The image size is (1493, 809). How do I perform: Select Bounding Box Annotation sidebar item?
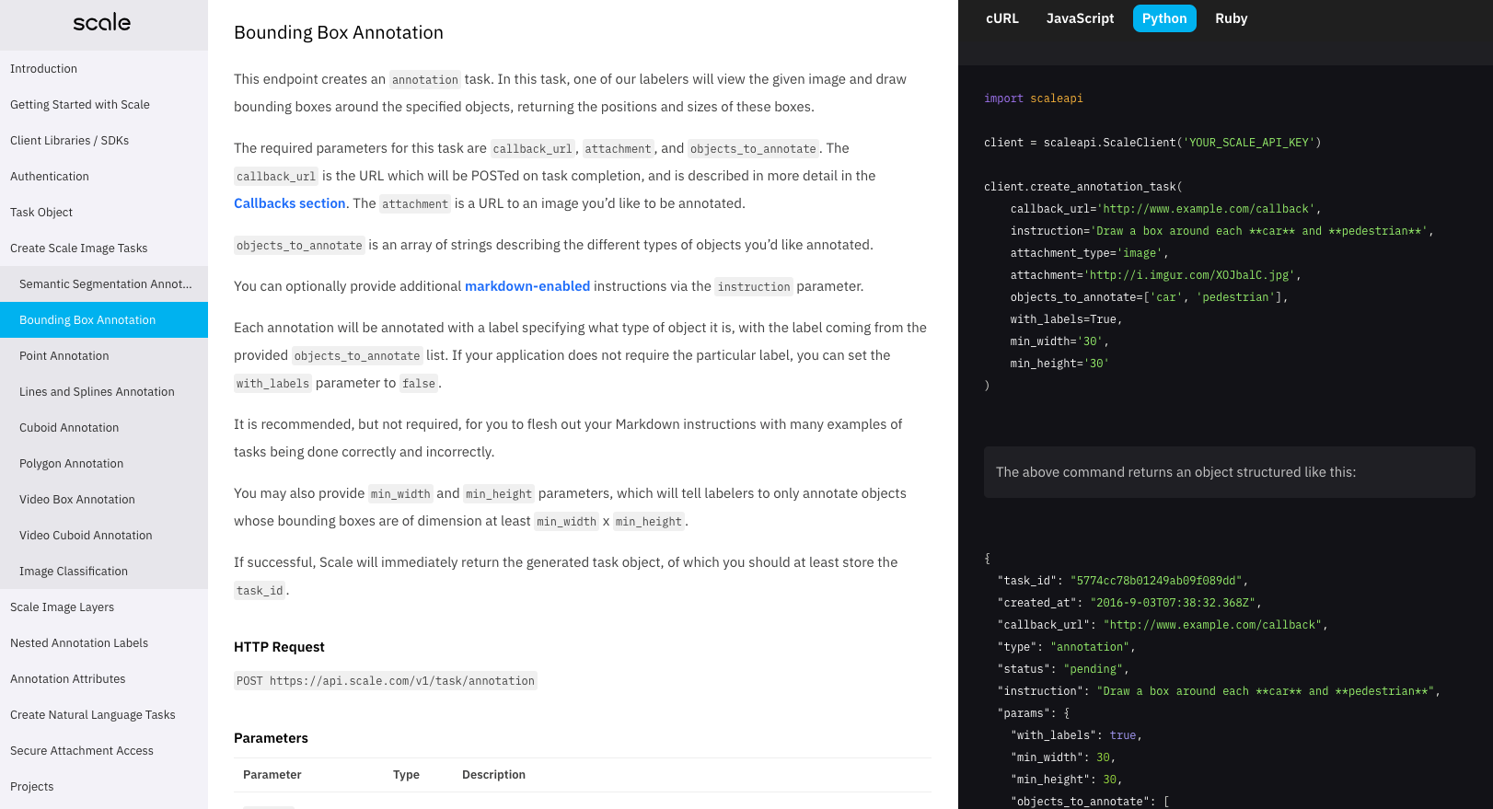click(x=104, y=320)
